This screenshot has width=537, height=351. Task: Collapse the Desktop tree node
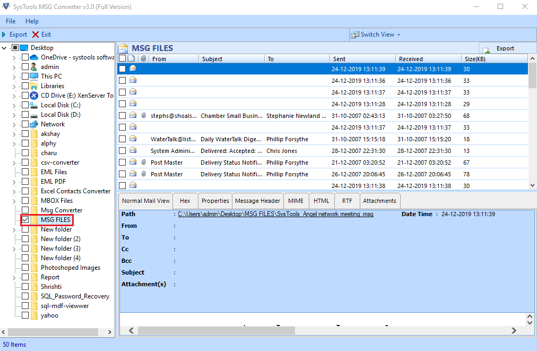(x=4, y=47)
